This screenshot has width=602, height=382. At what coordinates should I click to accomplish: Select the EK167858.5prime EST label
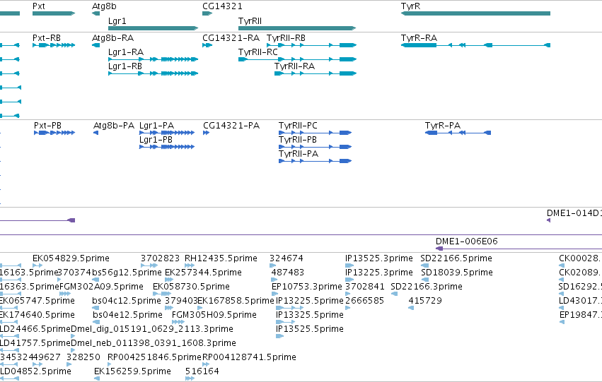(236, 301)
